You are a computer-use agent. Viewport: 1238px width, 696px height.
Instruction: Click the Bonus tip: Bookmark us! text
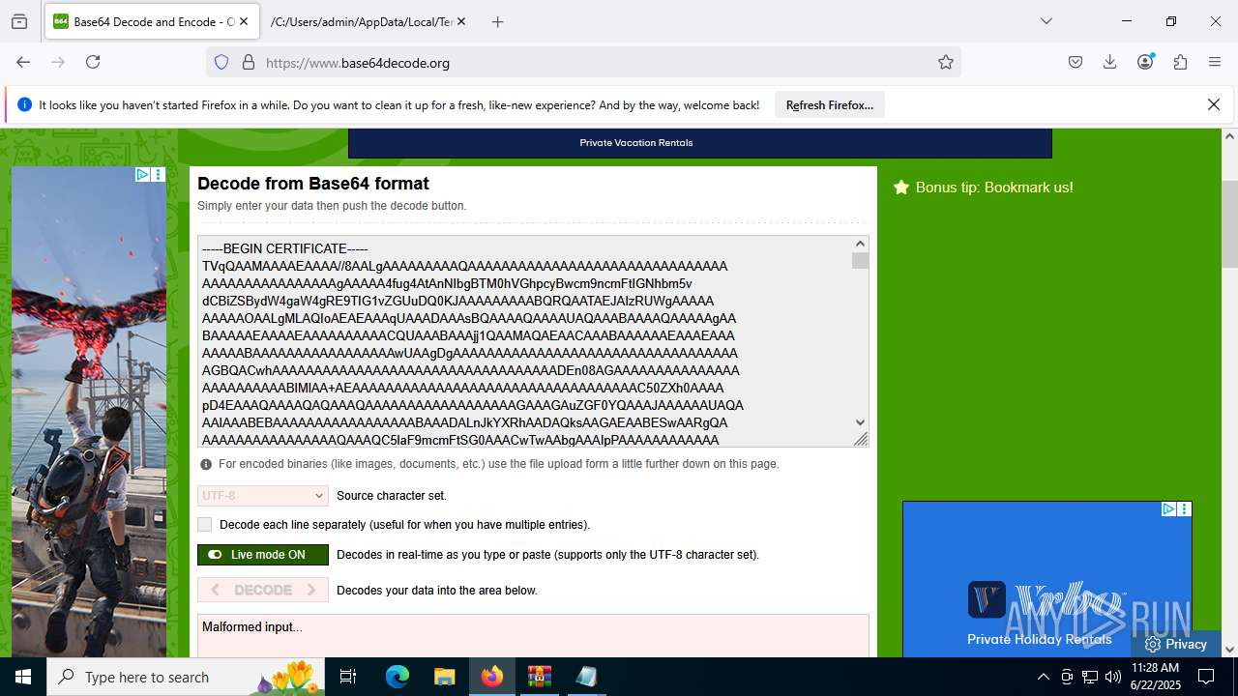(994, 188)
